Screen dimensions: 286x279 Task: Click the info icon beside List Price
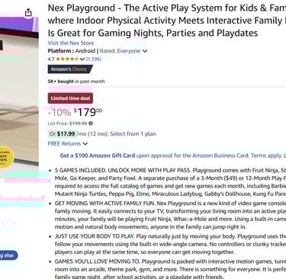pos(91,123)
